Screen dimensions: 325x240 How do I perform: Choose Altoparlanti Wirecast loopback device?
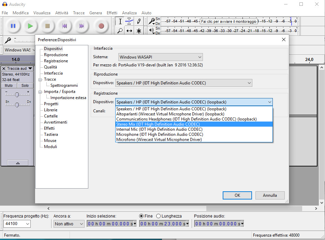(x=194, y=114)
